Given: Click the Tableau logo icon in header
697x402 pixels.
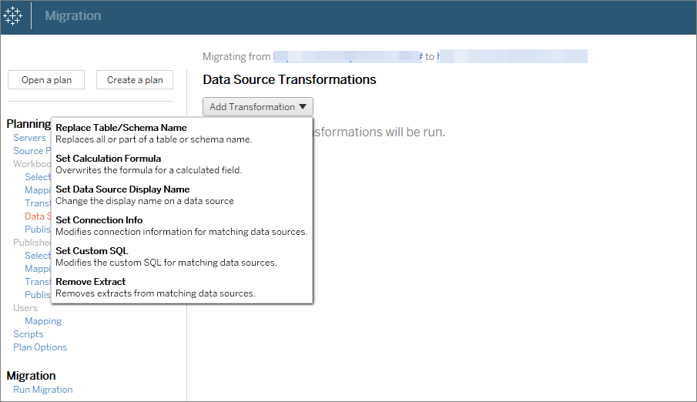Looking at the screenshot, I should pyautogui.click(x=15, y=16).
